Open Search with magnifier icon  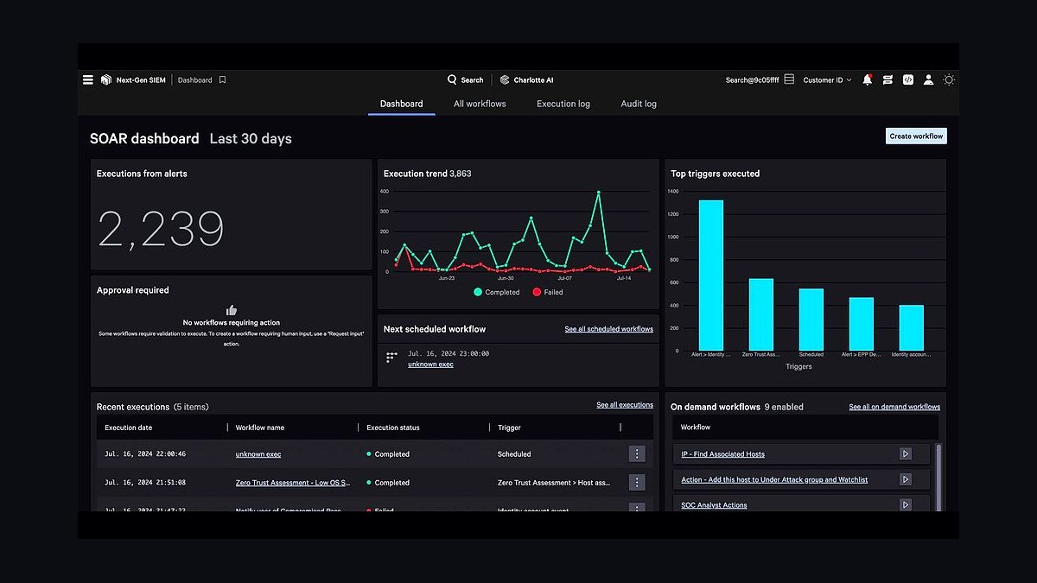465,79
